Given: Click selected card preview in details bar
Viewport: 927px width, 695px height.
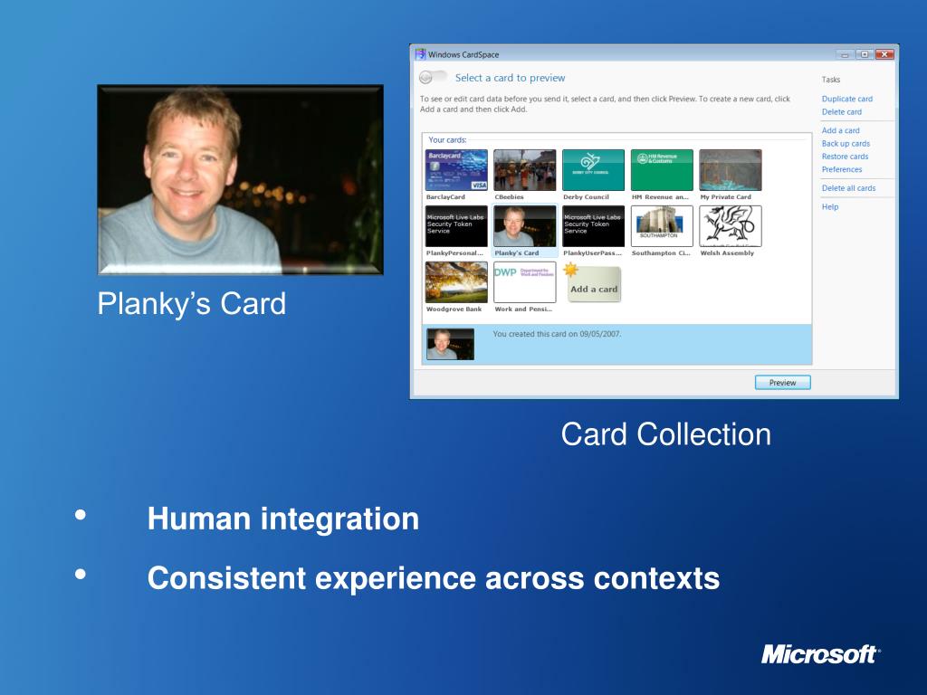Looking at the screenshot, I should 451,344.
